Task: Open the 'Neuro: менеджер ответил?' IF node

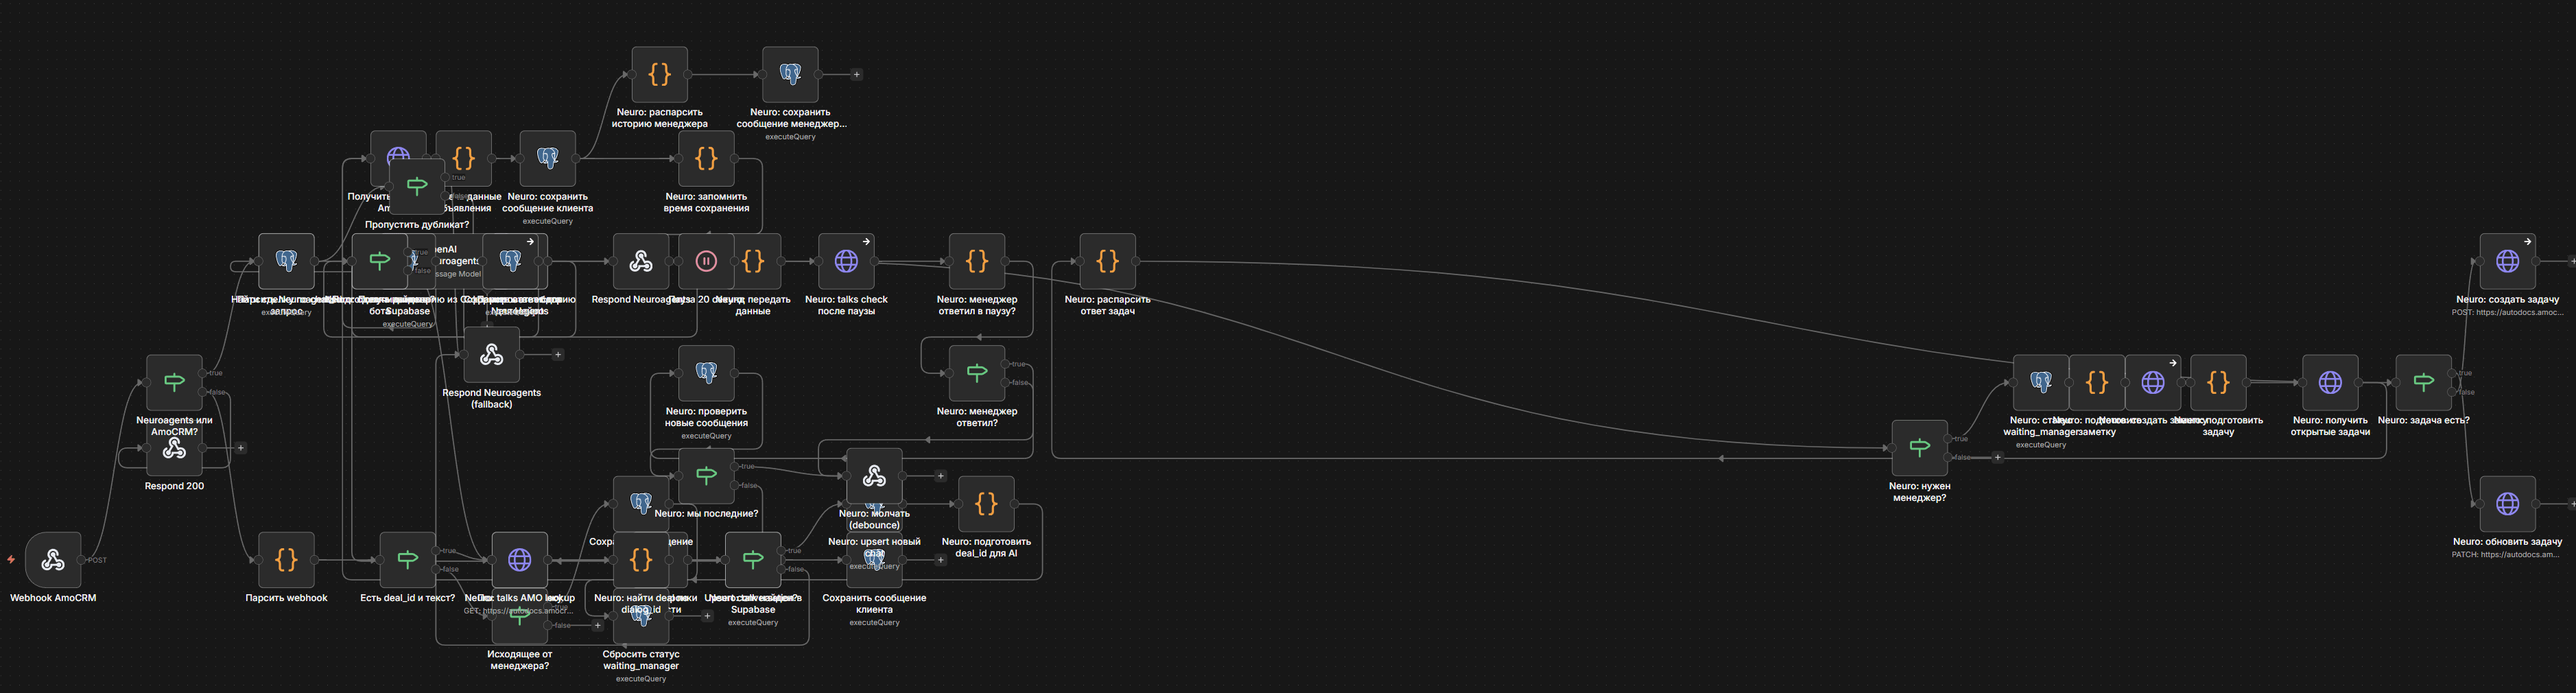Action: (x=977, y=373)
